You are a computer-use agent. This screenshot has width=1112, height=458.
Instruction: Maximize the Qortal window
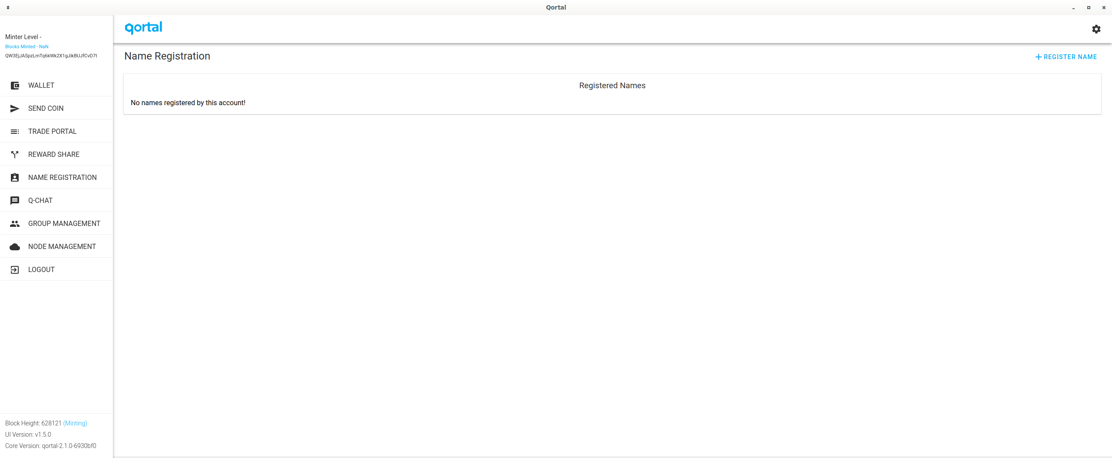(x=1089, y=8)
